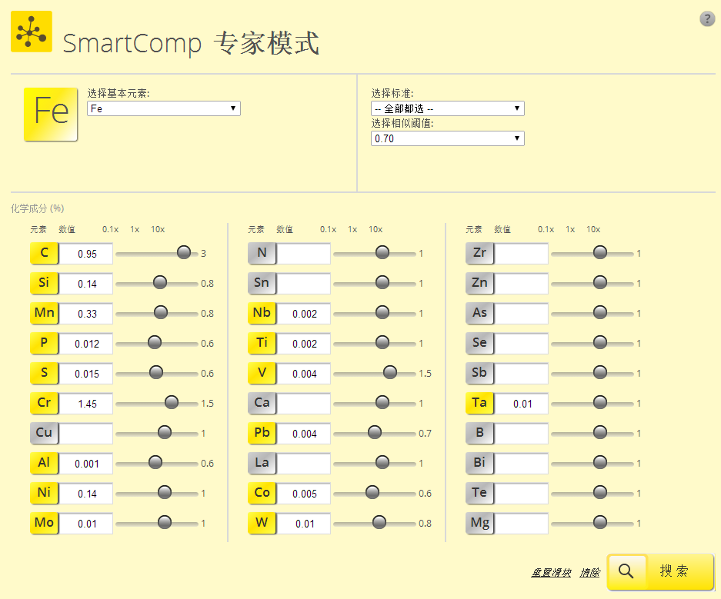This screenshot has width=721, height=599.
Task: Click the magnifier icon on search button
Action: tap(626, 571)
